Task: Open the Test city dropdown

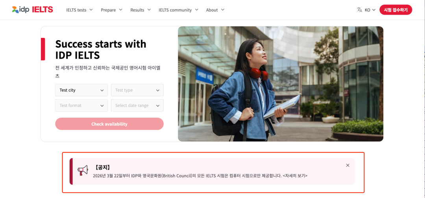Action: click(x=81, y=90)
